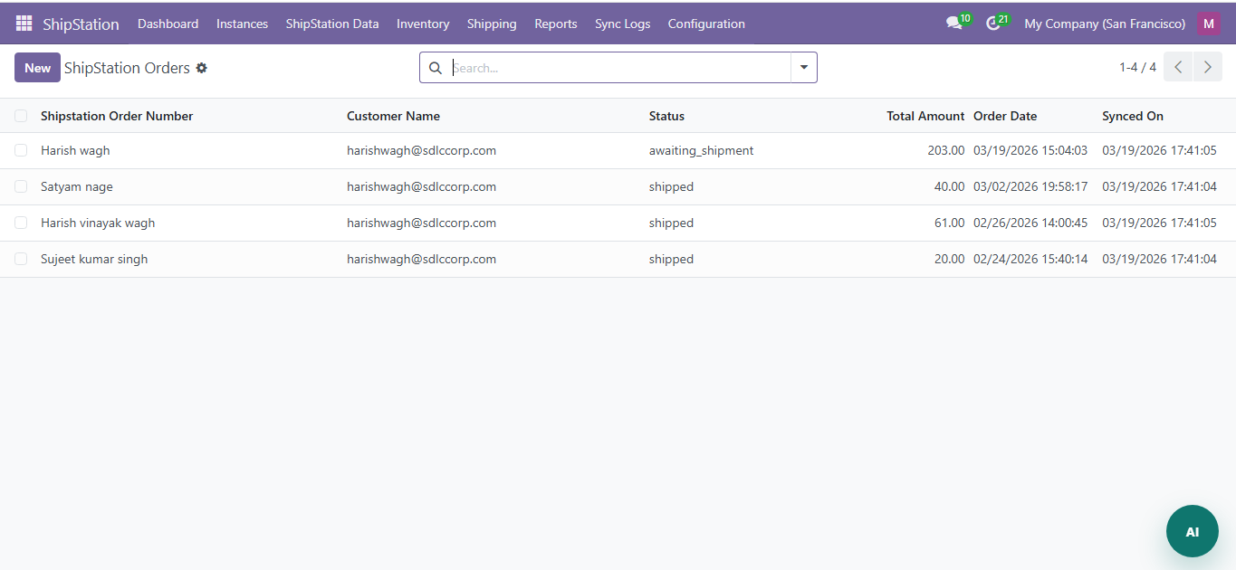Click the magnifier search icon
Screen dimensions: 1236x570
436,68
